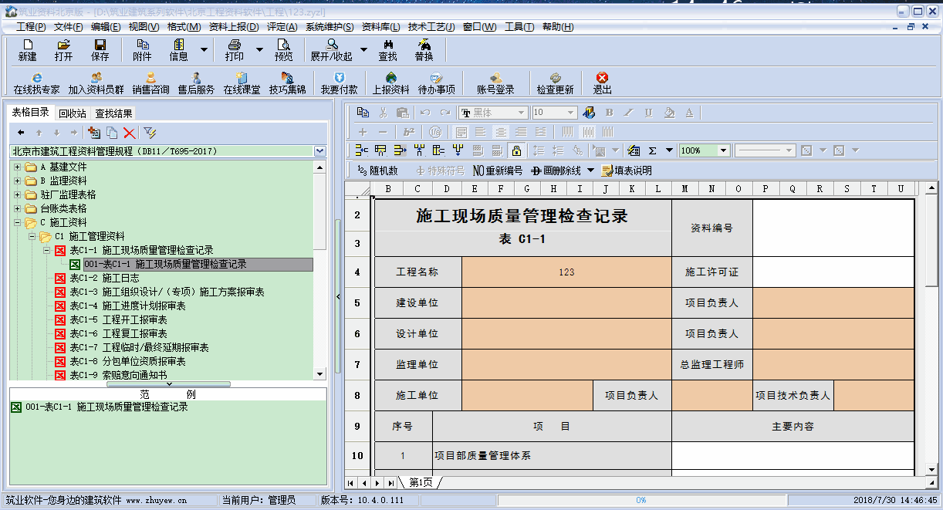Screen dimensions: 943x510
Task: Open the 北京市建筑工程资料管理规程 dropdown
Action: (320, 151)
